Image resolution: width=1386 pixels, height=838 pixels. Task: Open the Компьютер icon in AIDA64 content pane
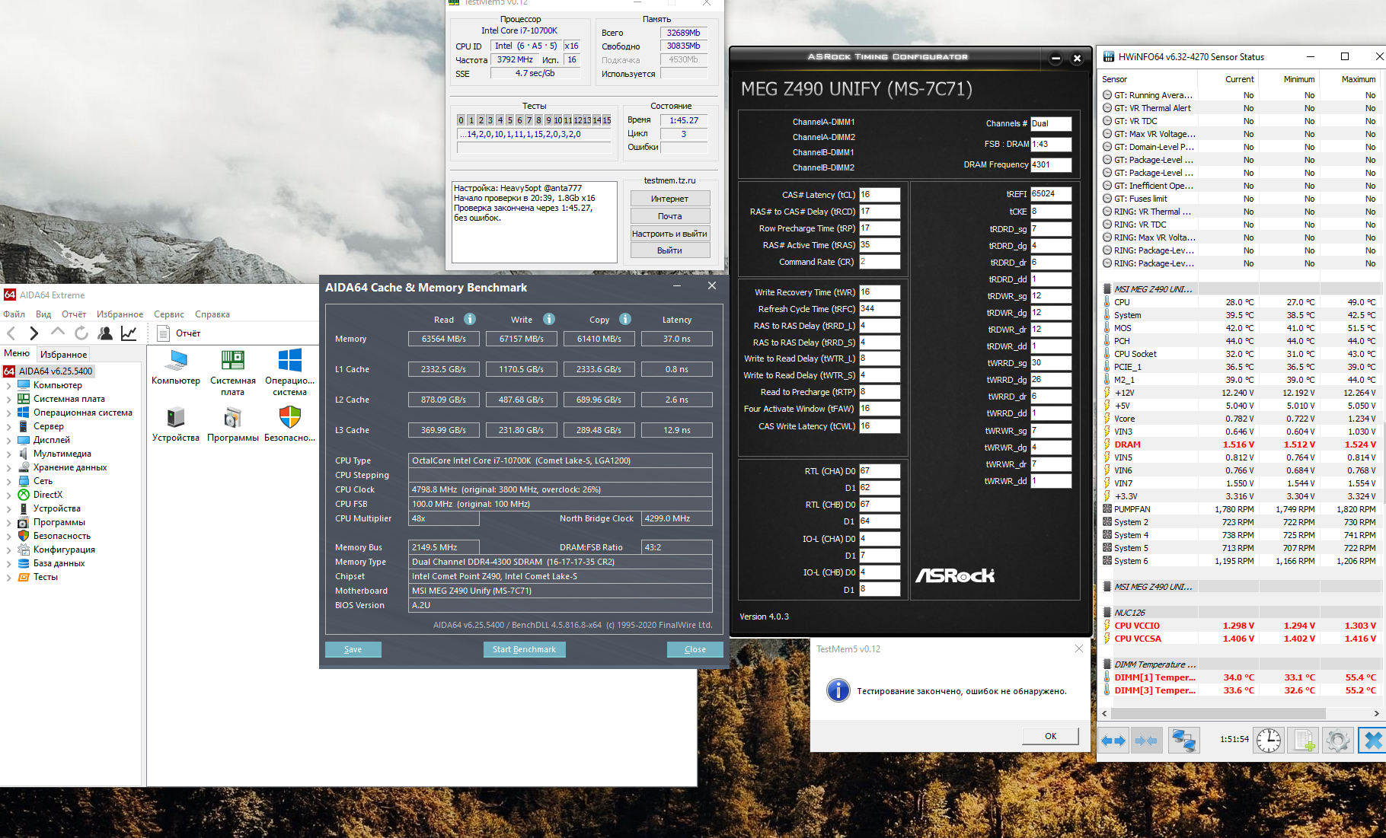[176, 361]
